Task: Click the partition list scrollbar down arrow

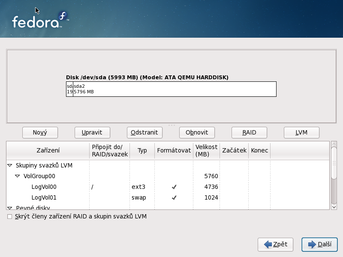Action: pyautogui.click(x=334, y=206)
